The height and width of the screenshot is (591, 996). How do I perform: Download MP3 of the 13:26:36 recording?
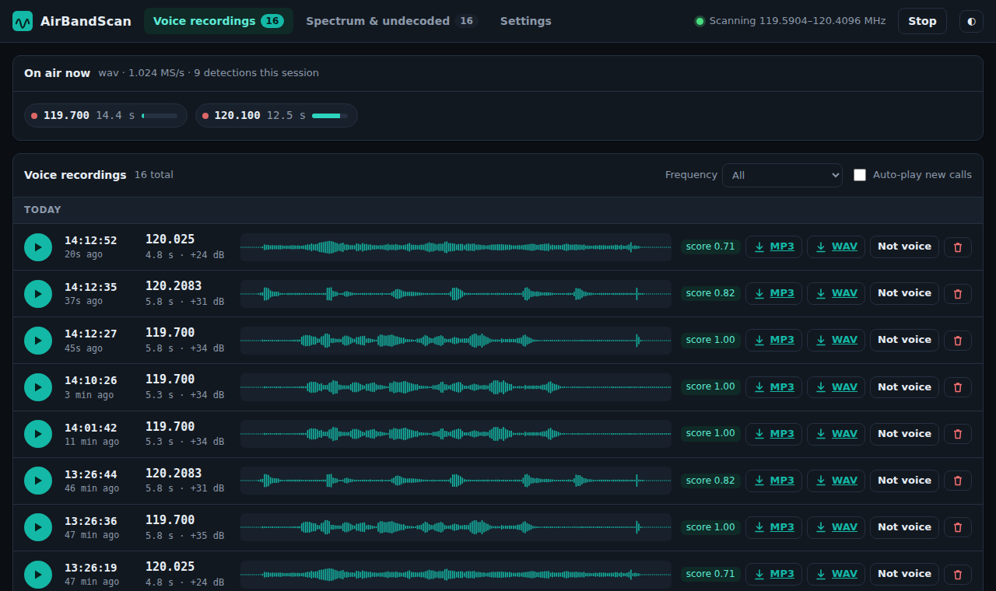tap(774, 527)
